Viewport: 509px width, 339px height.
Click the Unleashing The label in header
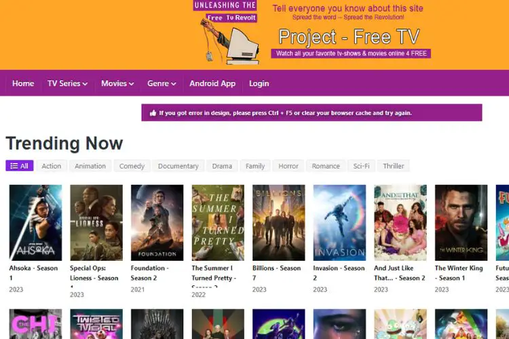(225, 5)
